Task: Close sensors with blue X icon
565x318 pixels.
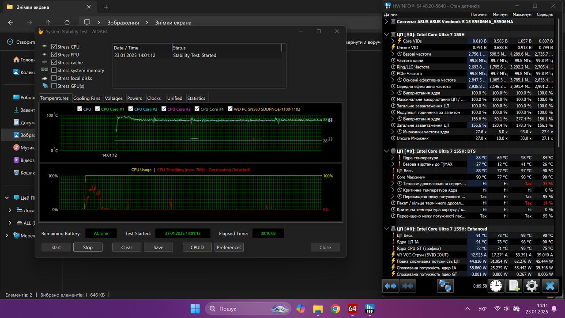Action: pos(550,286)
